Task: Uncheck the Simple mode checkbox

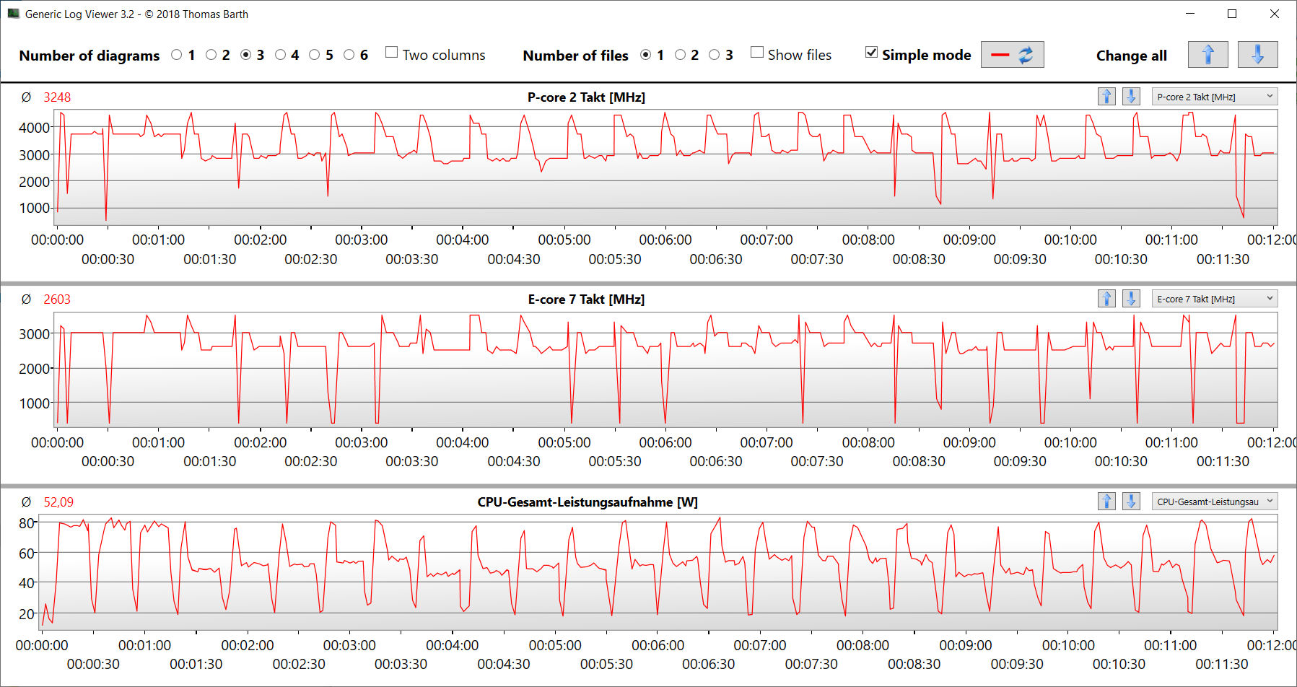Action: [x=872, y=53]
